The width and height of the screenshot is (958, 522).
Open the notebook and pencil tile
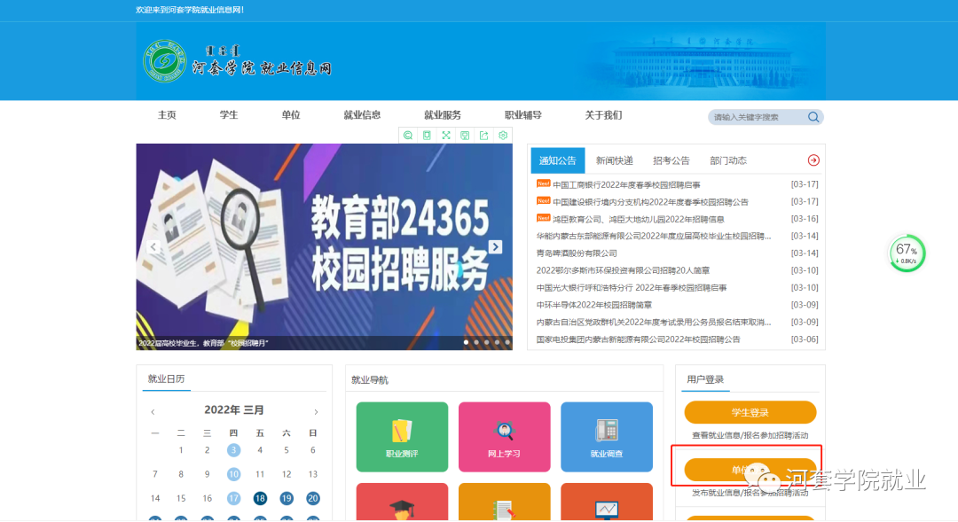504,502
